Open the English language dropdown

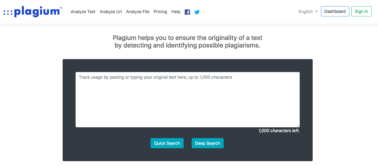tap(308, 12)
